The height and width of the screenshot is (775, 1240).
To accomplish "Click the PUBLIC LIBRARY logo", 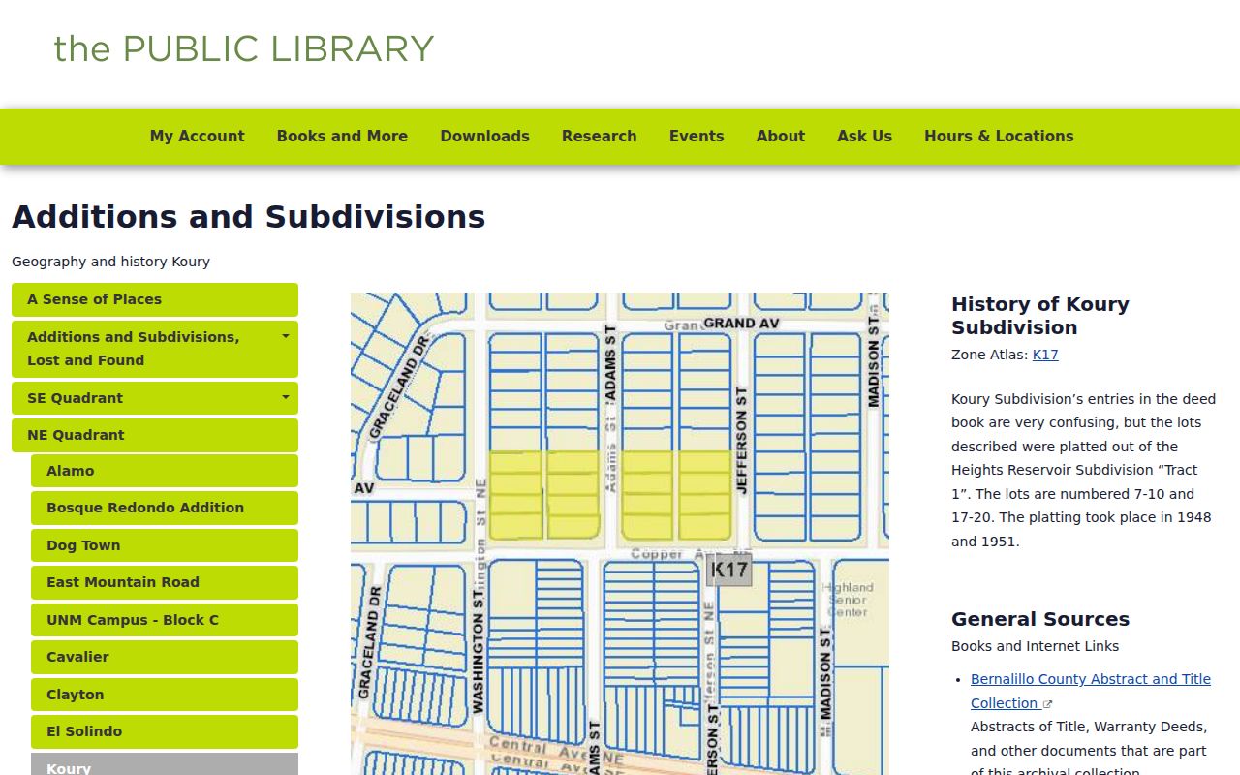I will [244, 48].
